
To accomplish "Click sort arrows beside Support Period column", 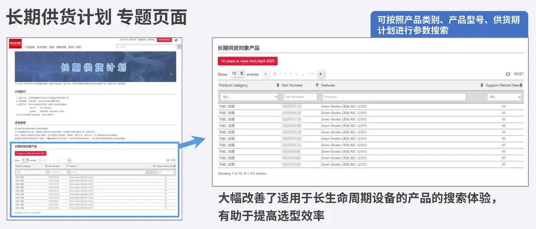I will click(481, 85).
